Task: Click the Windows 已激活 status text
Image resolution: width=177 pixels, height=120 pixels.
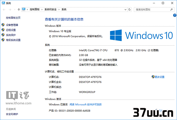Action: pos(58,104)
